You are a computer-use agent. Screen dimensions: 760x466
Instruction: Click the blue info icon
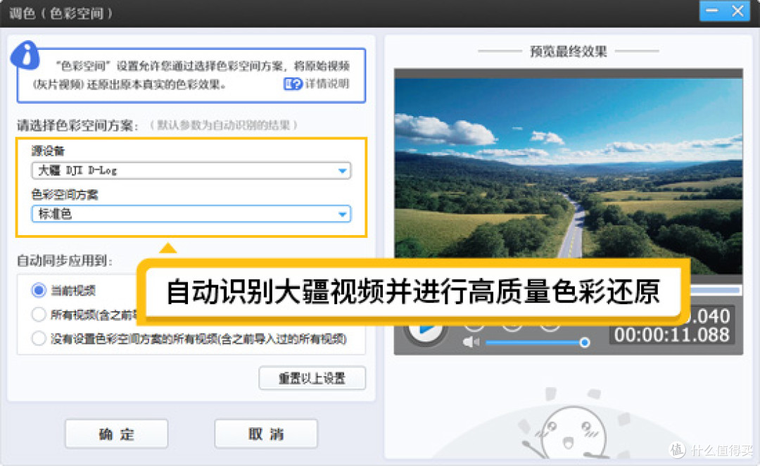(x=25, y=55)
